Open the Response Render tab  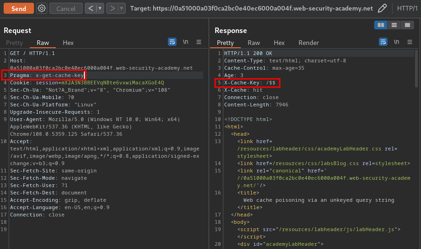[x=309, y=43]
